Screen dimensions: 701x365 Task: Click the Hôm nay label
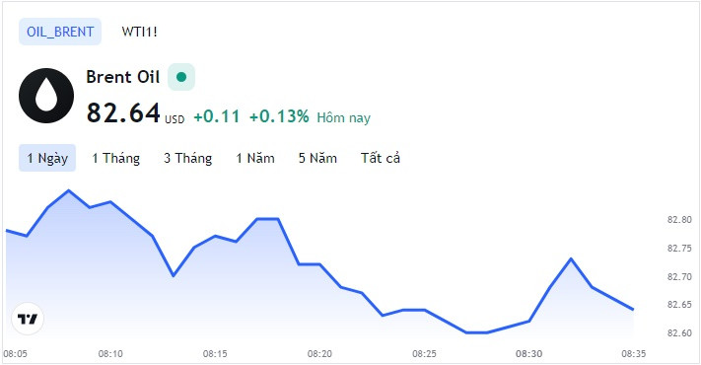click(x=344, y=117)
